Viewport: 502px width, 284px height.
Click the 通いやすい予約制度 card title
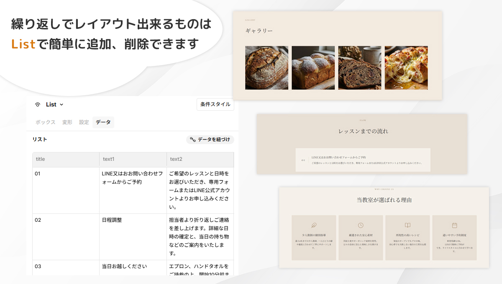tap(454, 236)
